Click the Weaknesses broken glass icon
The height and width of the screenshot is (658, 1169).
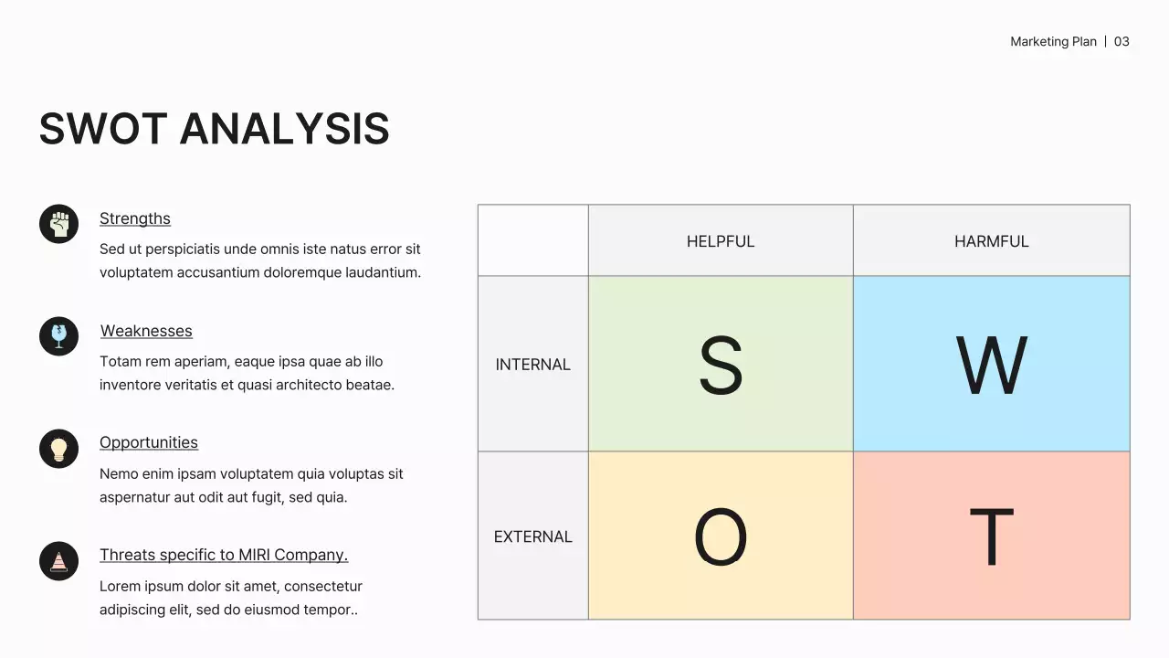(58, 336)
